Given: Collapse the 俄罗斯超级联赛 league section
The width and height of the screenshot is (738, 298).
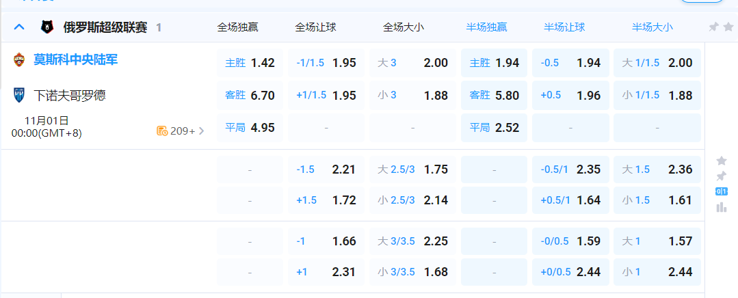Looking at the screenshot, I should pyautogui.click(x=19, y=27).
